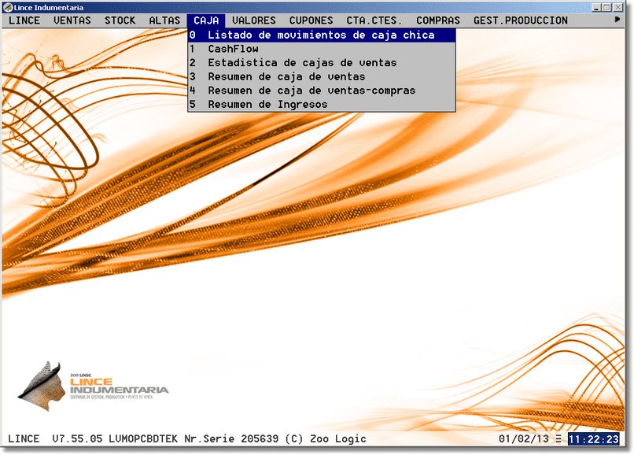Screen dimensions: 634x455
Task: Click the version text V7.55.05
Action: (77, 438)
